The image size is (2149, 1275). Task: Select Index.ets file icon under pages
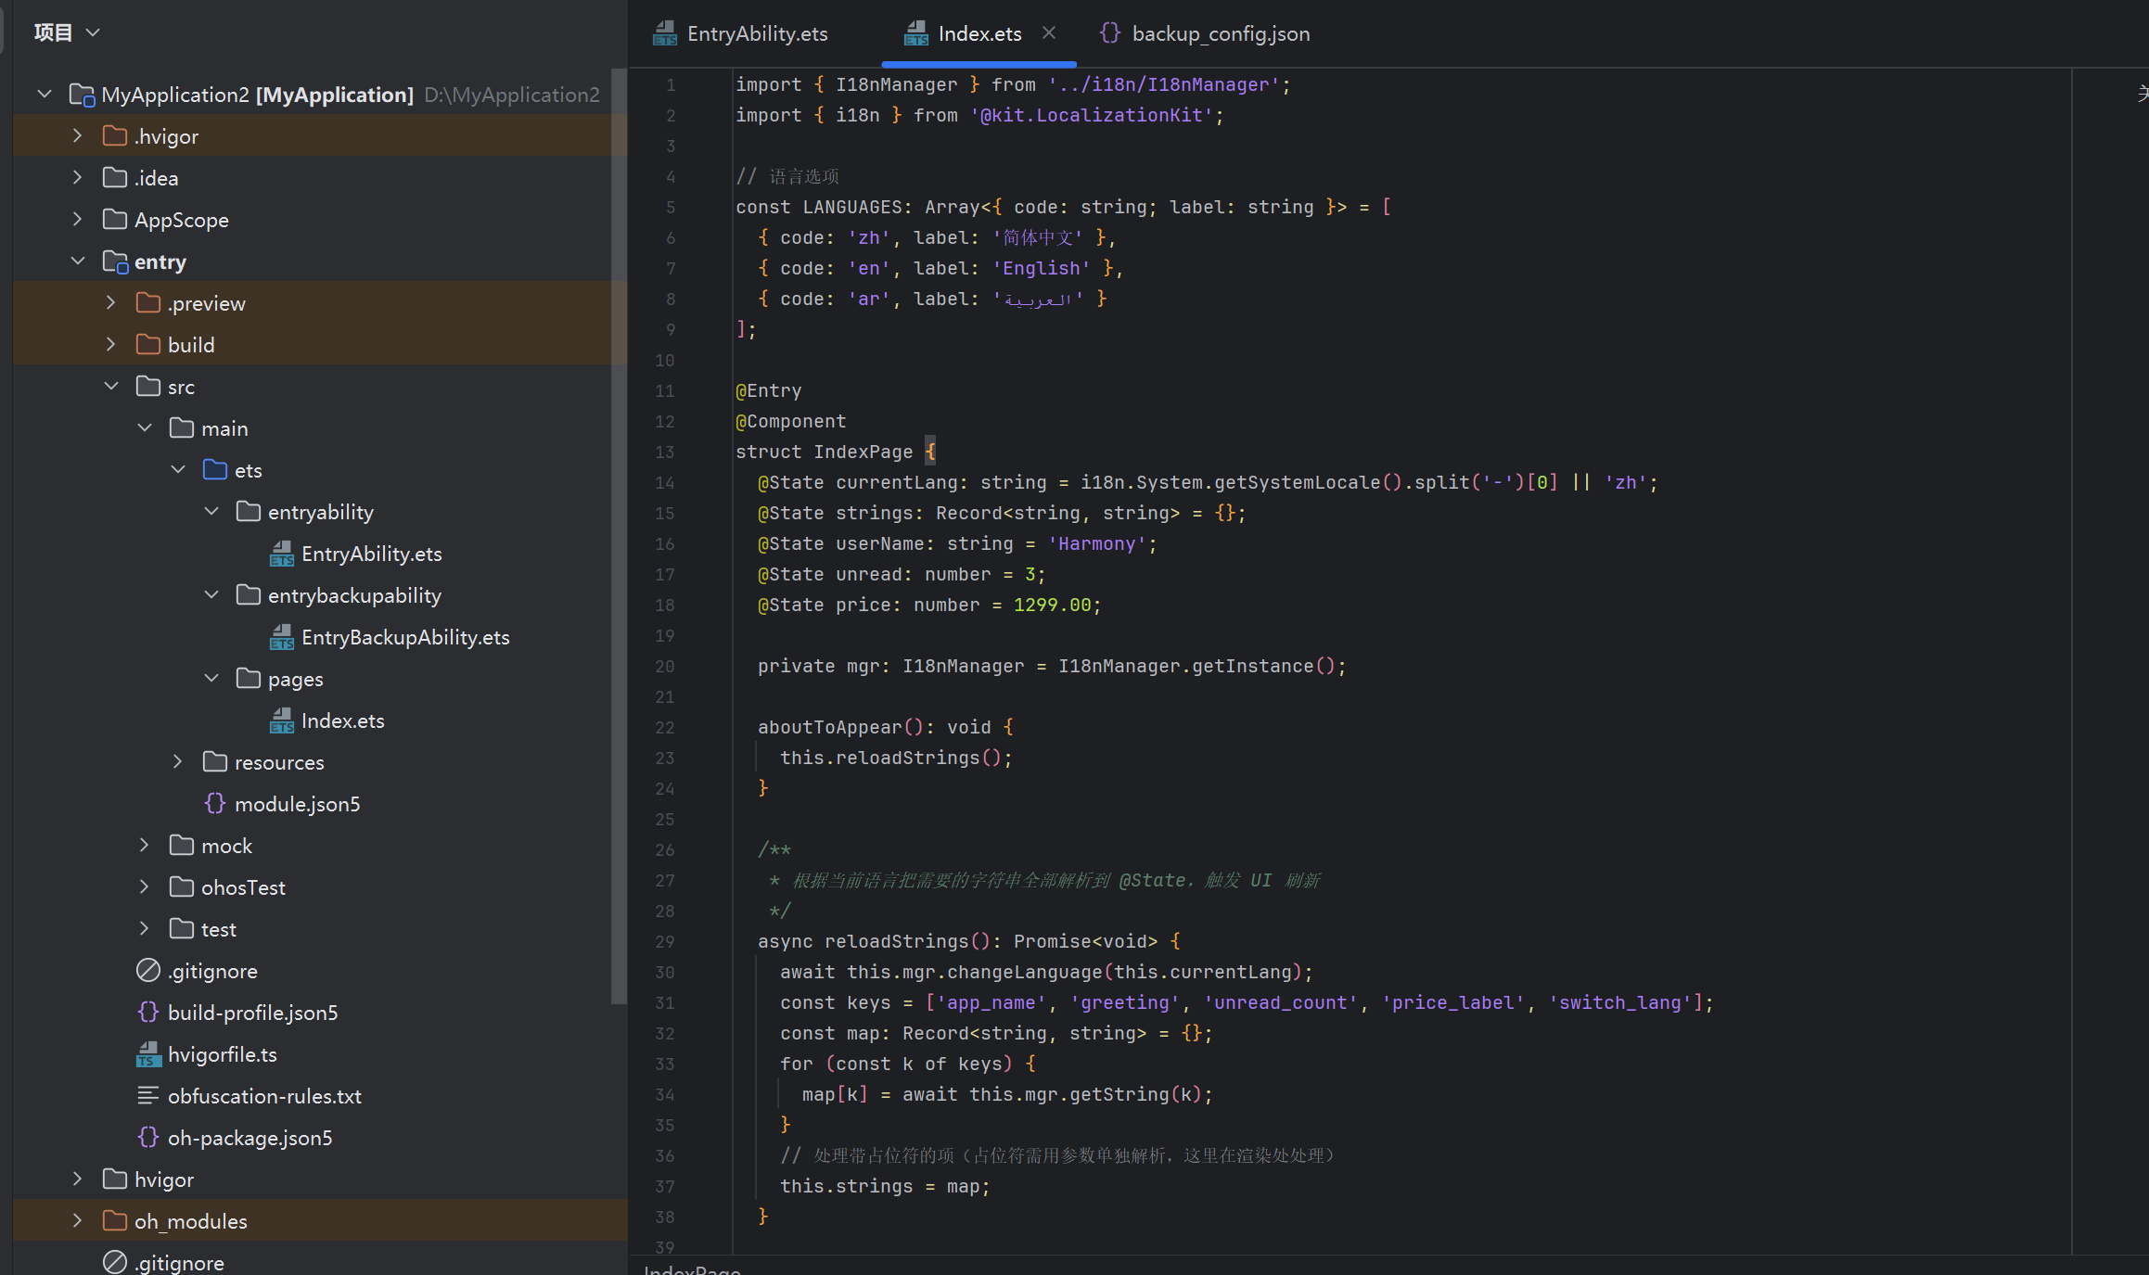click(x=282, y=720)
